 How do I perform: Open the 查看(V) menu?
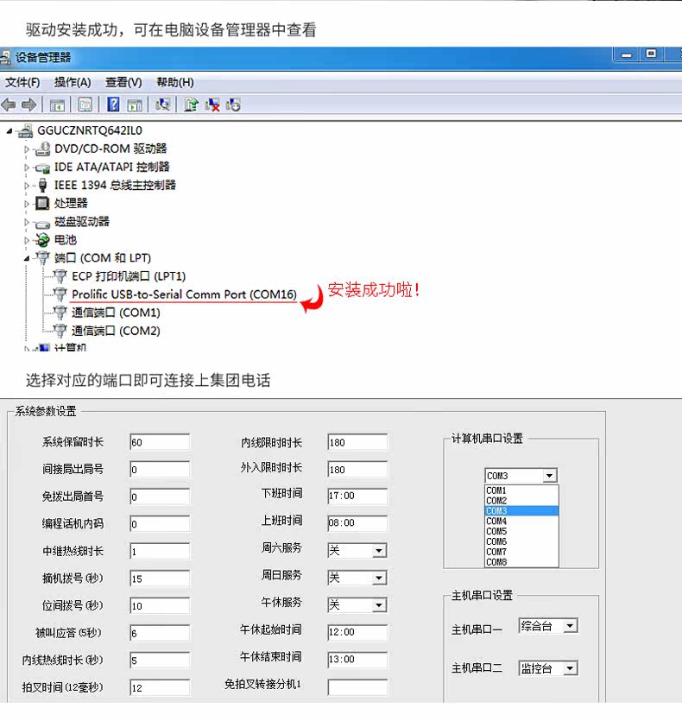(123, 83)
